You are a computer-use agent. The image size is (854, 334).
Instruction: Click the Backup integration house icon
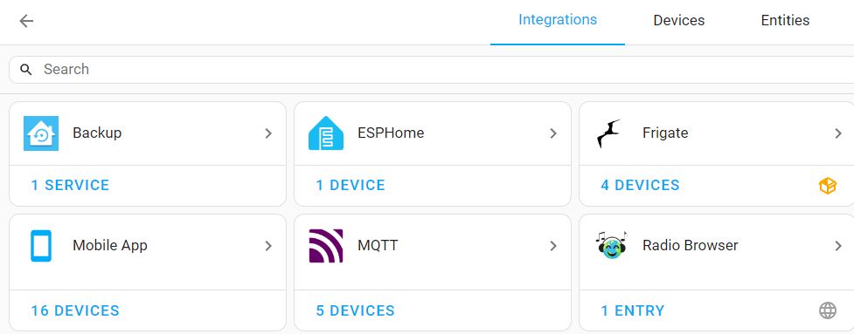[x=41, y=133]
